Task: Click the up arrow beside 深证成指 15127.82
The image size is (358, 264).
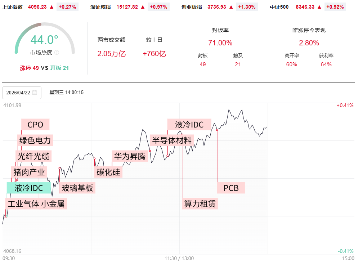Action: coord(143,7)
